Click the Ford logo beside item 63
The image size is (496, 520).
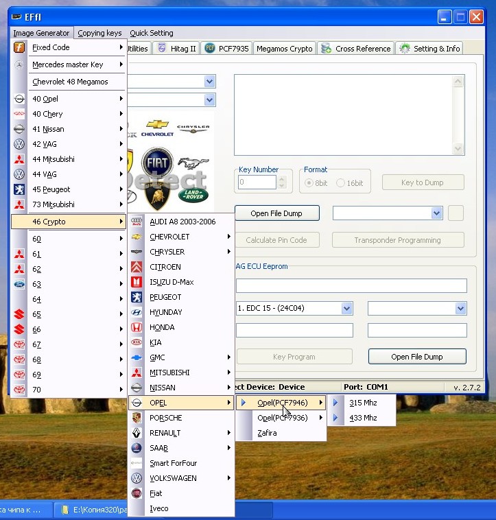tap(19, 284)
